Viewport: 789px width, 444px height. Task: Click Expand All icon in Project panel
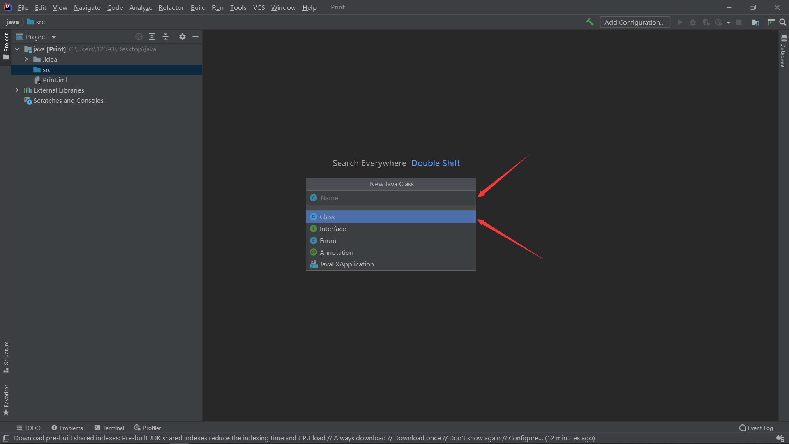152,37
